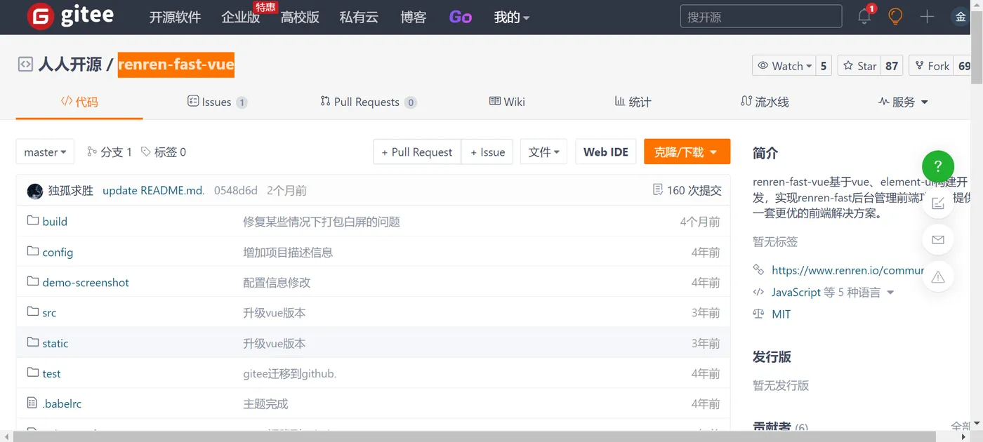Click the purple Go icon

tap(460, 17)
